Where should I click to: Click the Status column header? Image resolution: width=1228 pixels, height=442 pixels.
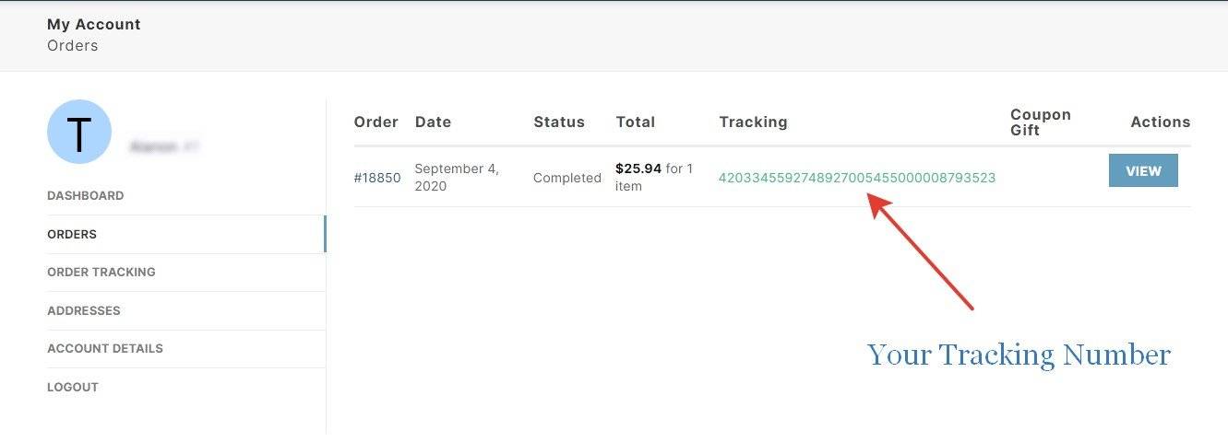[559, 122]
